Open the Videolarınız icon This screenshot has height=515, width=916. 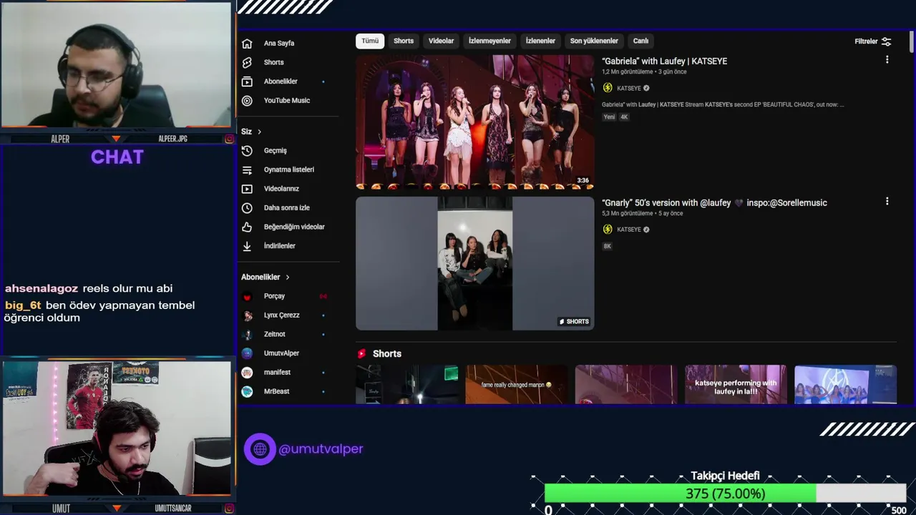247,189
